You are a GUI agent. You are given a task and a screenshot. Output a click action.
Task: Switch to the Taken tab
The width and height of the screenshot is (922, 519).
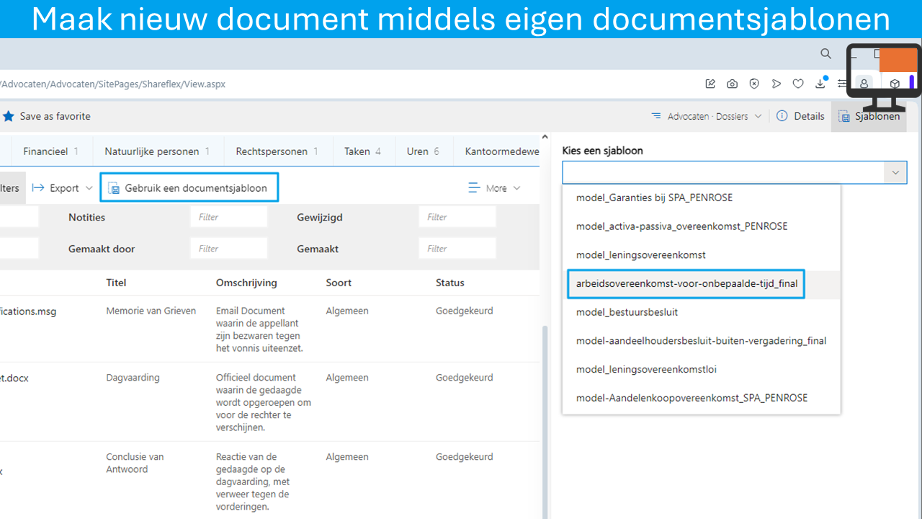(362, 151)
